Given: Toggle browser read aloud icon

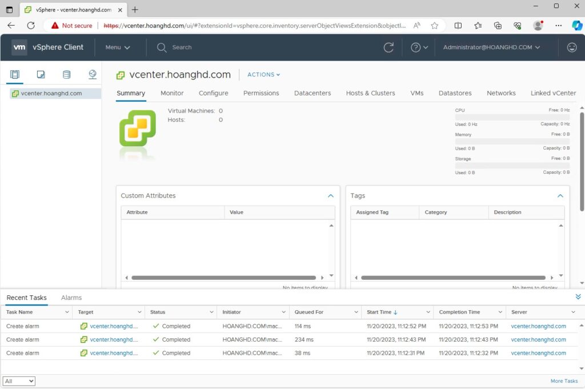Looking at the screenshot, I should point(416,25).
